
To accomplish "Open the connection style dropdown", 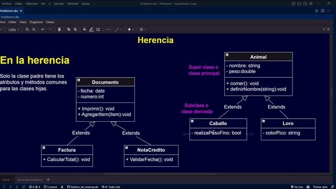I will coord(108,29).
